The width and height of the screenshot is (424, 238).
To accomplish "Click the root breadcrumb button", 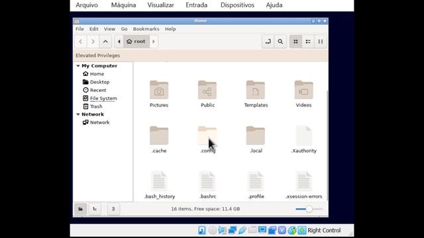I will coord(136,42).
